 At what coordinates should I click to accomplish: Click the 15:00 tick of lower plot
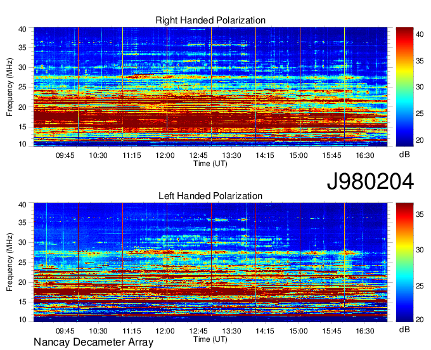click(x=299, y=331)
